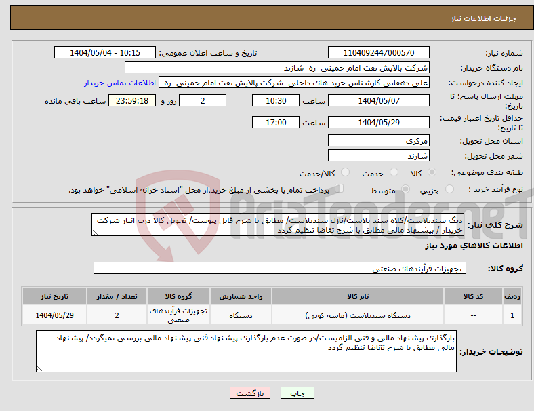Click the page header جزئیات اطلاعات نیاز

(x=484, y=18)
